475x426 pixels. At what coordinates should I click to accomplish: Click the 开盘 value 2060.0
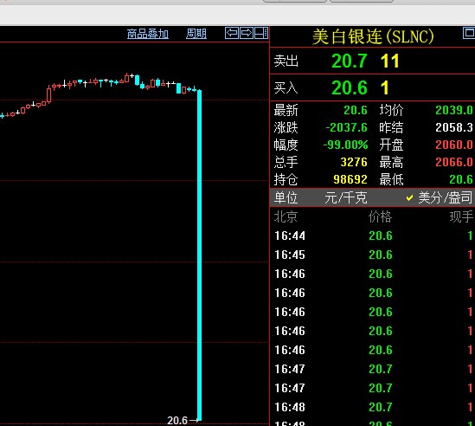click(454, 145)
